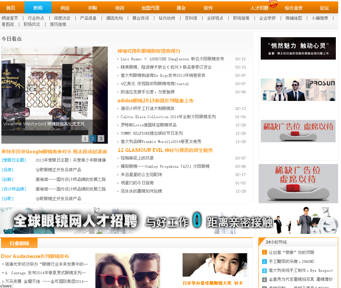
Task: Open the 职场指南 sub-navigation link
Action: [x=241, y=18]
